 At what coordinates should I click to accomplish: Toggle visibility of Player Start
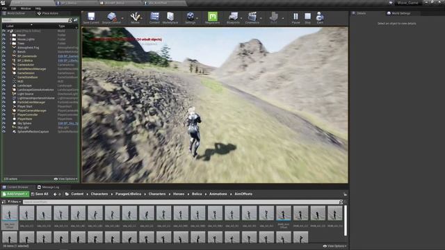pos(3,106)
